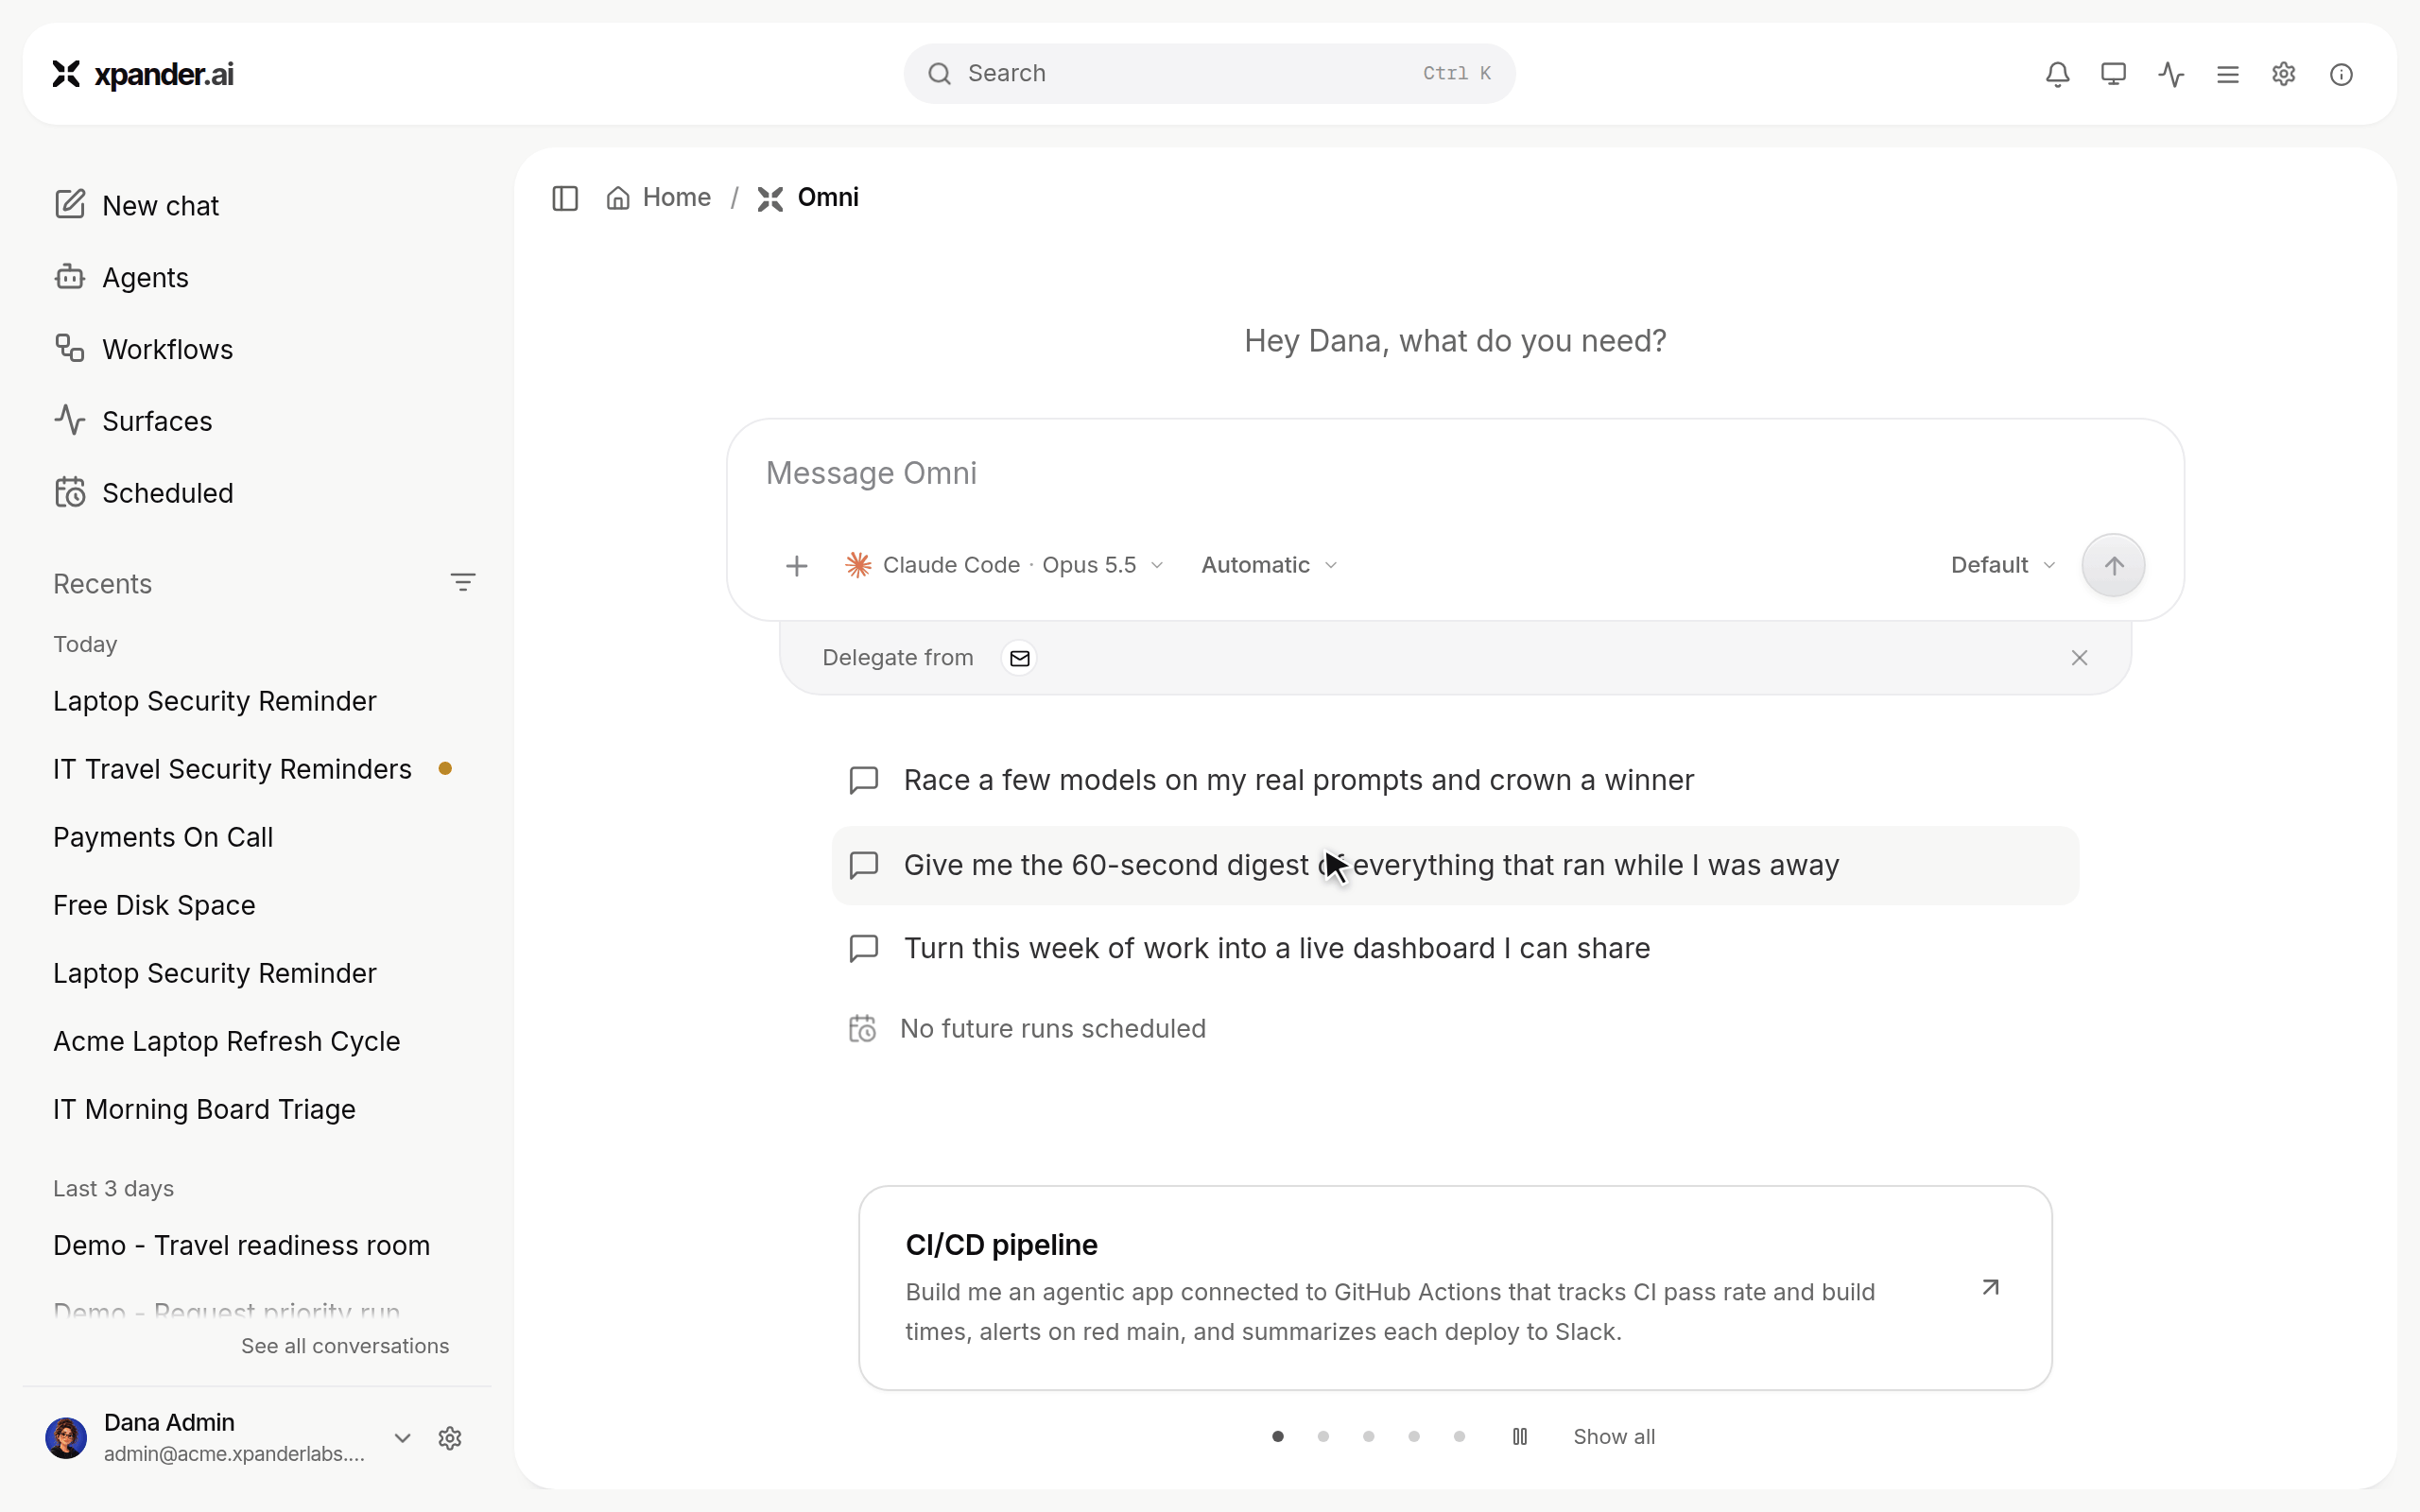2420x1512 pixels.
Task: Click Show all under the carousel
Action: click(x=1614, y=1437)
